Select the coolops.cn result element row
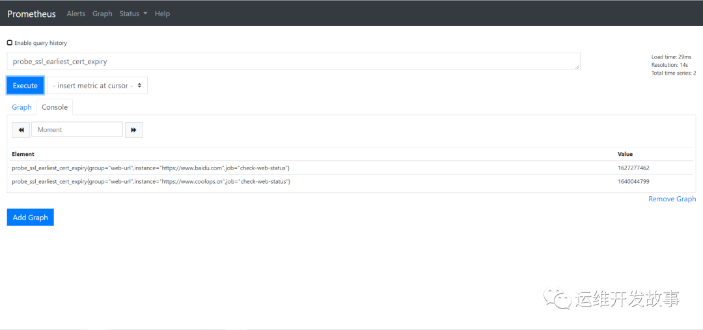The image size is (703, 330). (x=351, y=181)
